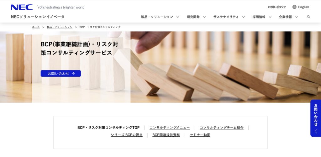Click the globe language icon
The width and height of the screenshot is (321, 157).
point(294,7)
